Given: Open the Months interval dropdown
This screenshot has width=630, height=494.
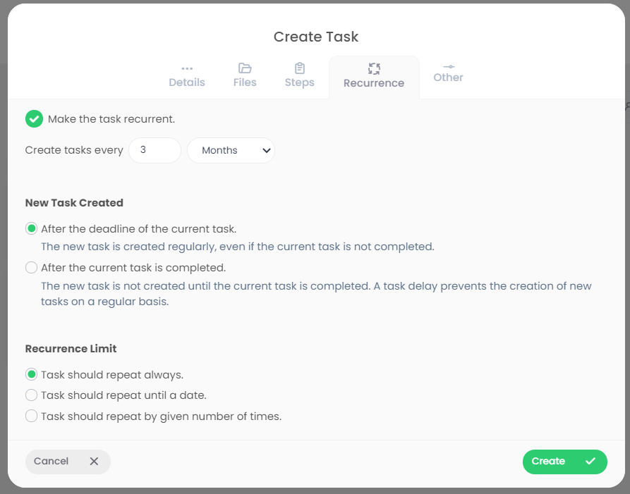Looking at the screenshot, I should tap(231, 151).
